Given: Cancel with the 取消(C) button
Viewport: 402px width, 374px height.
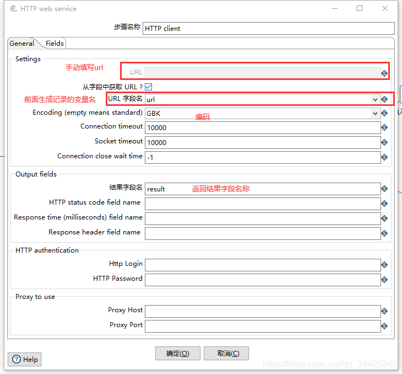Looking at the screenshot, I should pyautogui.click(x=226, y=354).
